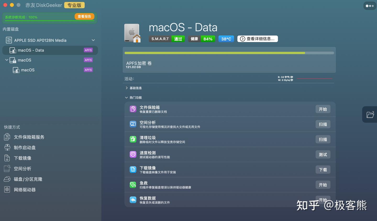Click the 清理垃圾 green trash icon
The image size is (377, 221).
pos(133,139)
